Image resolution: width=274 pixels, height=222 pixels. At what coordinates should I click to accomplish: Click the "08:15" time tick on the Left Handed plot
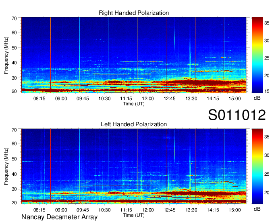coord(39,210)
